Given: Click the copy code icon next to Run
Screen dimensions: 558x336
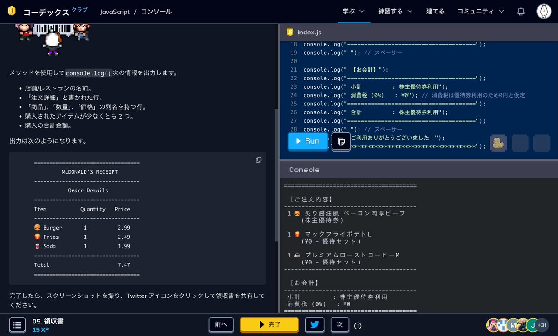Looking at the screenshot, I should (341, 141).
